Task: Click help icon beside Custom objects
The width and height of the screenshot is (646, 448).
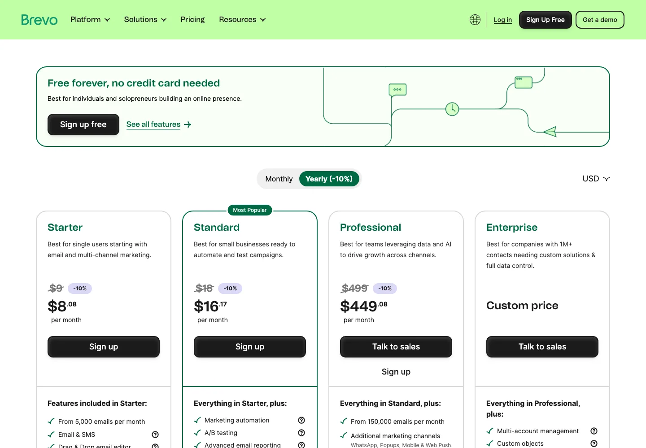Action: pyautogui.click(x=594, y=444)
